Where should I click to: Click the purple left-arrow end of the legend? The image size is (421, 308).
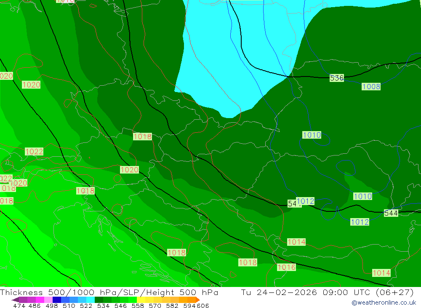click(x=15, y=300)
